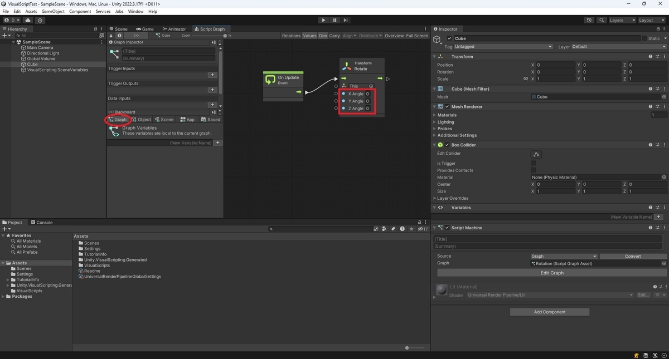Add a Data Inputs entry with plus button
Image resolution: width=669 pixels, height=359 pixels.
point(212,105)
